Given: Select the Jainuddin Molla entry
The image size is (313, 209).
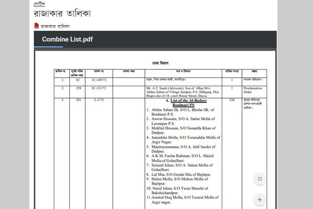Looking at the screenshot, I should pos(183,140).
